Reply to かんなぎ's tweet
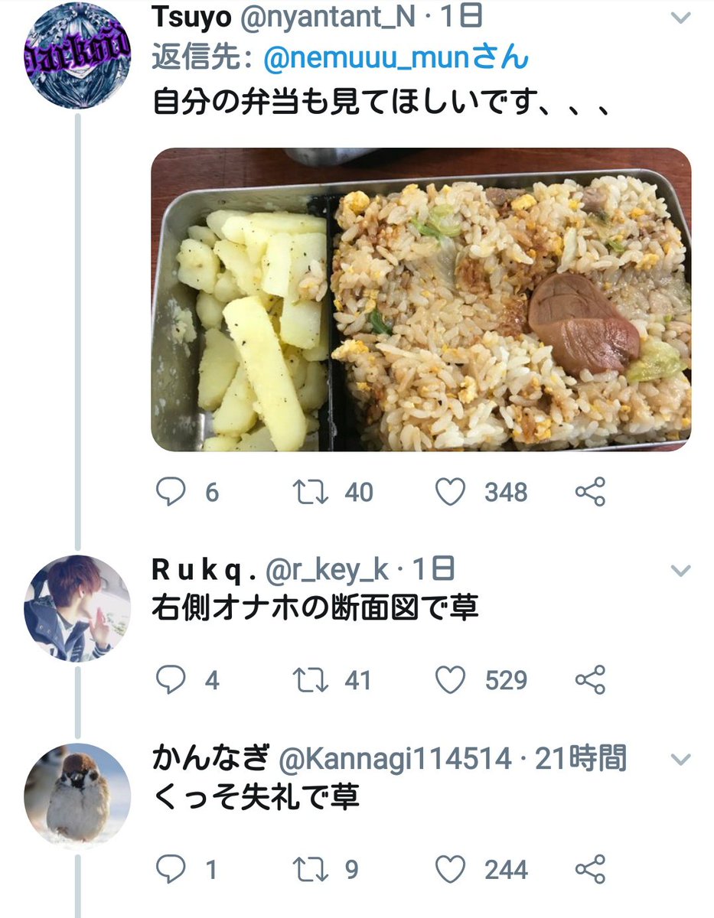This screenshot has height=918, width=714. coord(171,869)
